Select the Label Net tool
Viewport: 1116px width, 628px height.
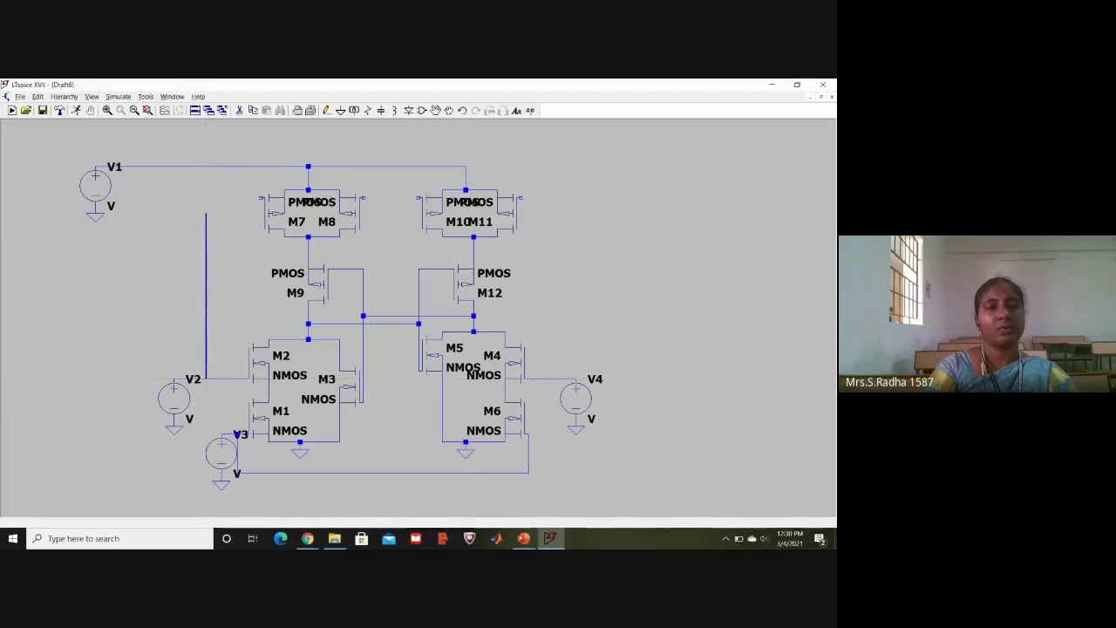point(354,111)
